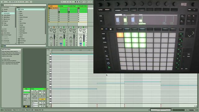Open the Downloads folder place

tap(6, 41)
